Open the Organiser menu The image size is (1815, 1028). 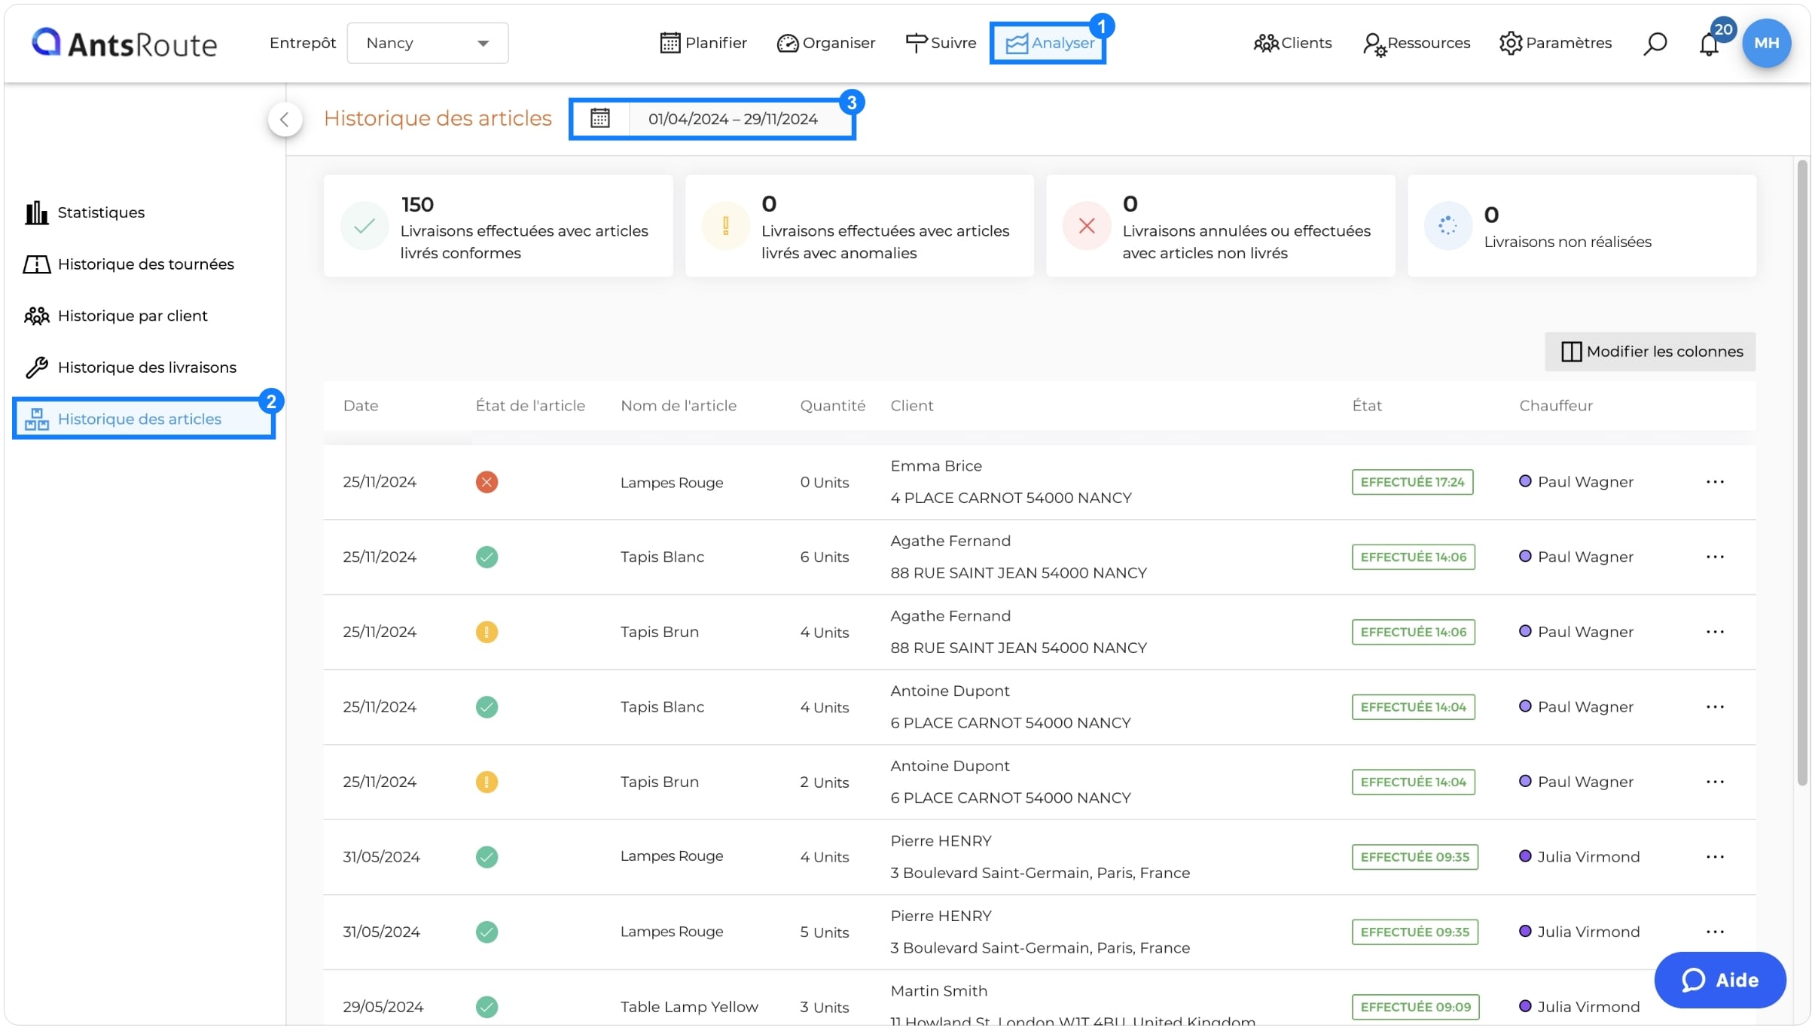click(825, 43)
